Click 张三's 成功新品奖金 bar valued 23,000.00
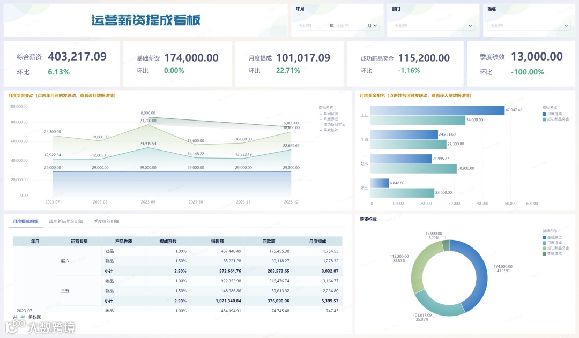Image resolution: width=579 pixels, height=338 pixels. click(402, 193)
